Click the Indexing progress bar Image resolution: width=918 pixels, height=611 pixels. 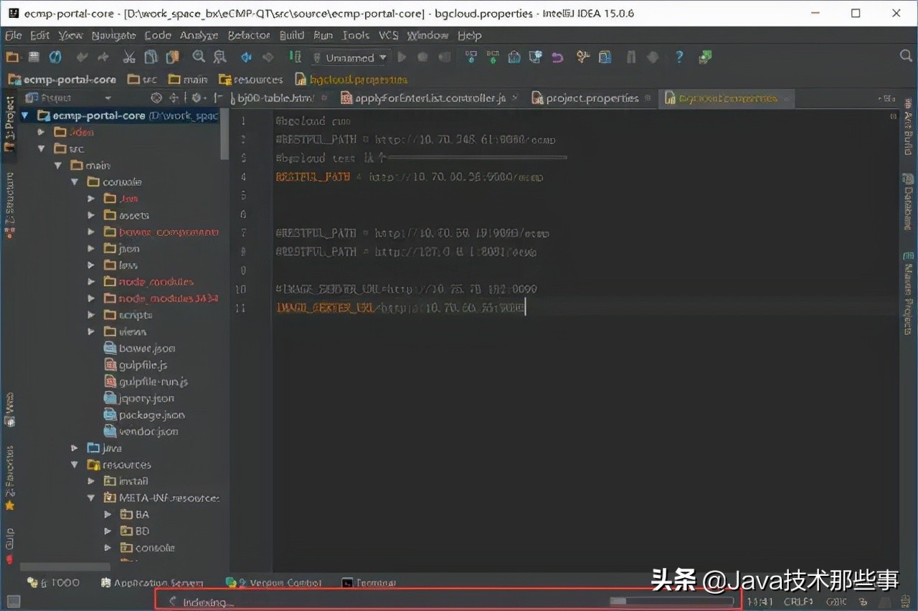point(671,602)
